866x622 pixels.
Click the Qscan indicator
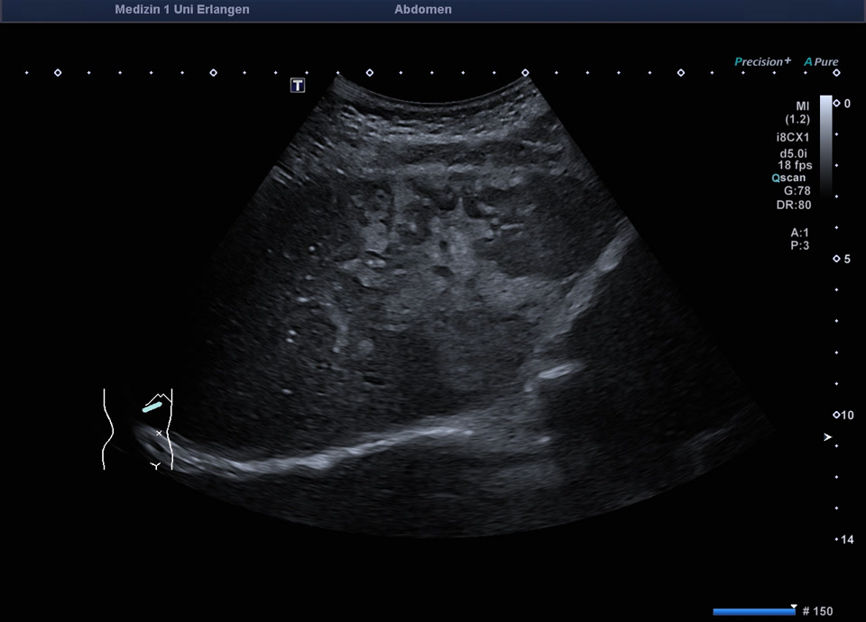pos(788,178)
